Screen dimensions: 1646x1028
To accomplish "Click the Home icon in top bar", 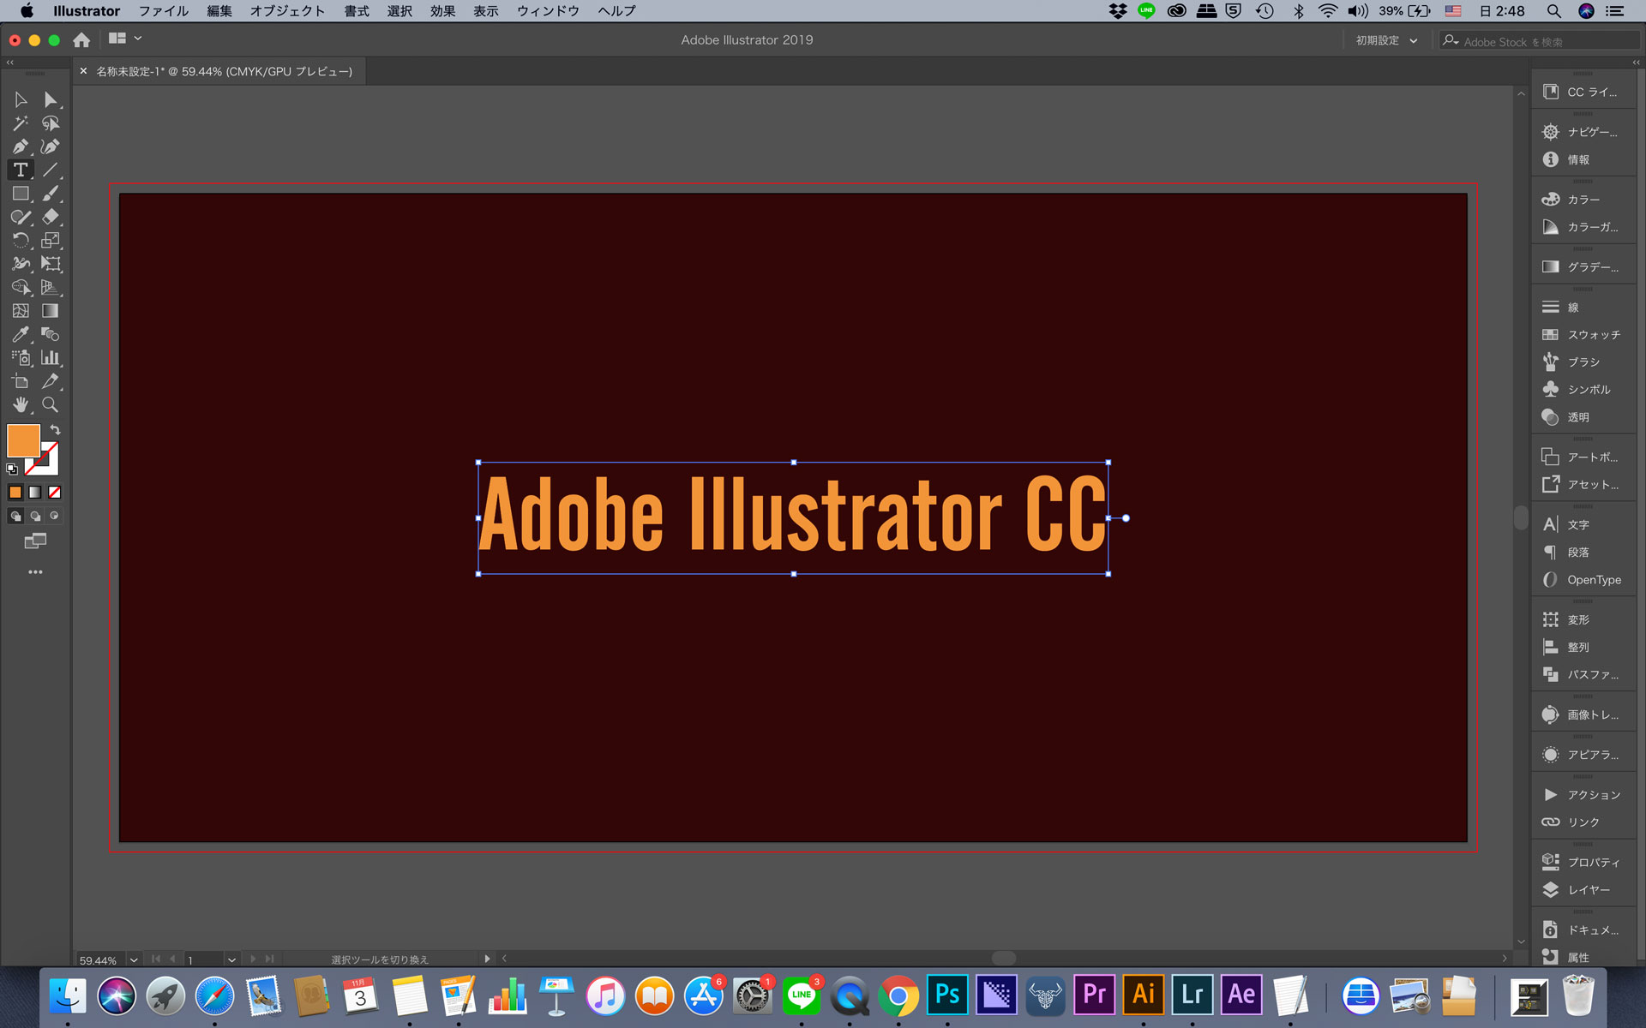I will pyautogui.click(x=81, y=40).
